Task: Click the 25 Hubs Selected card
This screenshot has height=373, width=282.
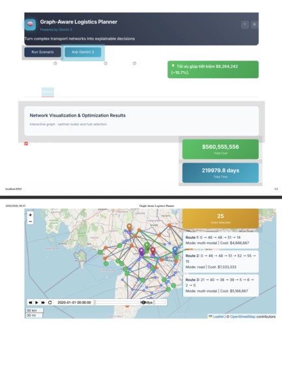Action: [220, 218]
